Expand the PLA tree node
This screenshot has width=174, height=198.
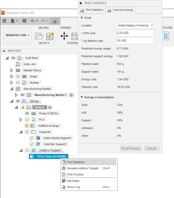(x=21, y=120)
